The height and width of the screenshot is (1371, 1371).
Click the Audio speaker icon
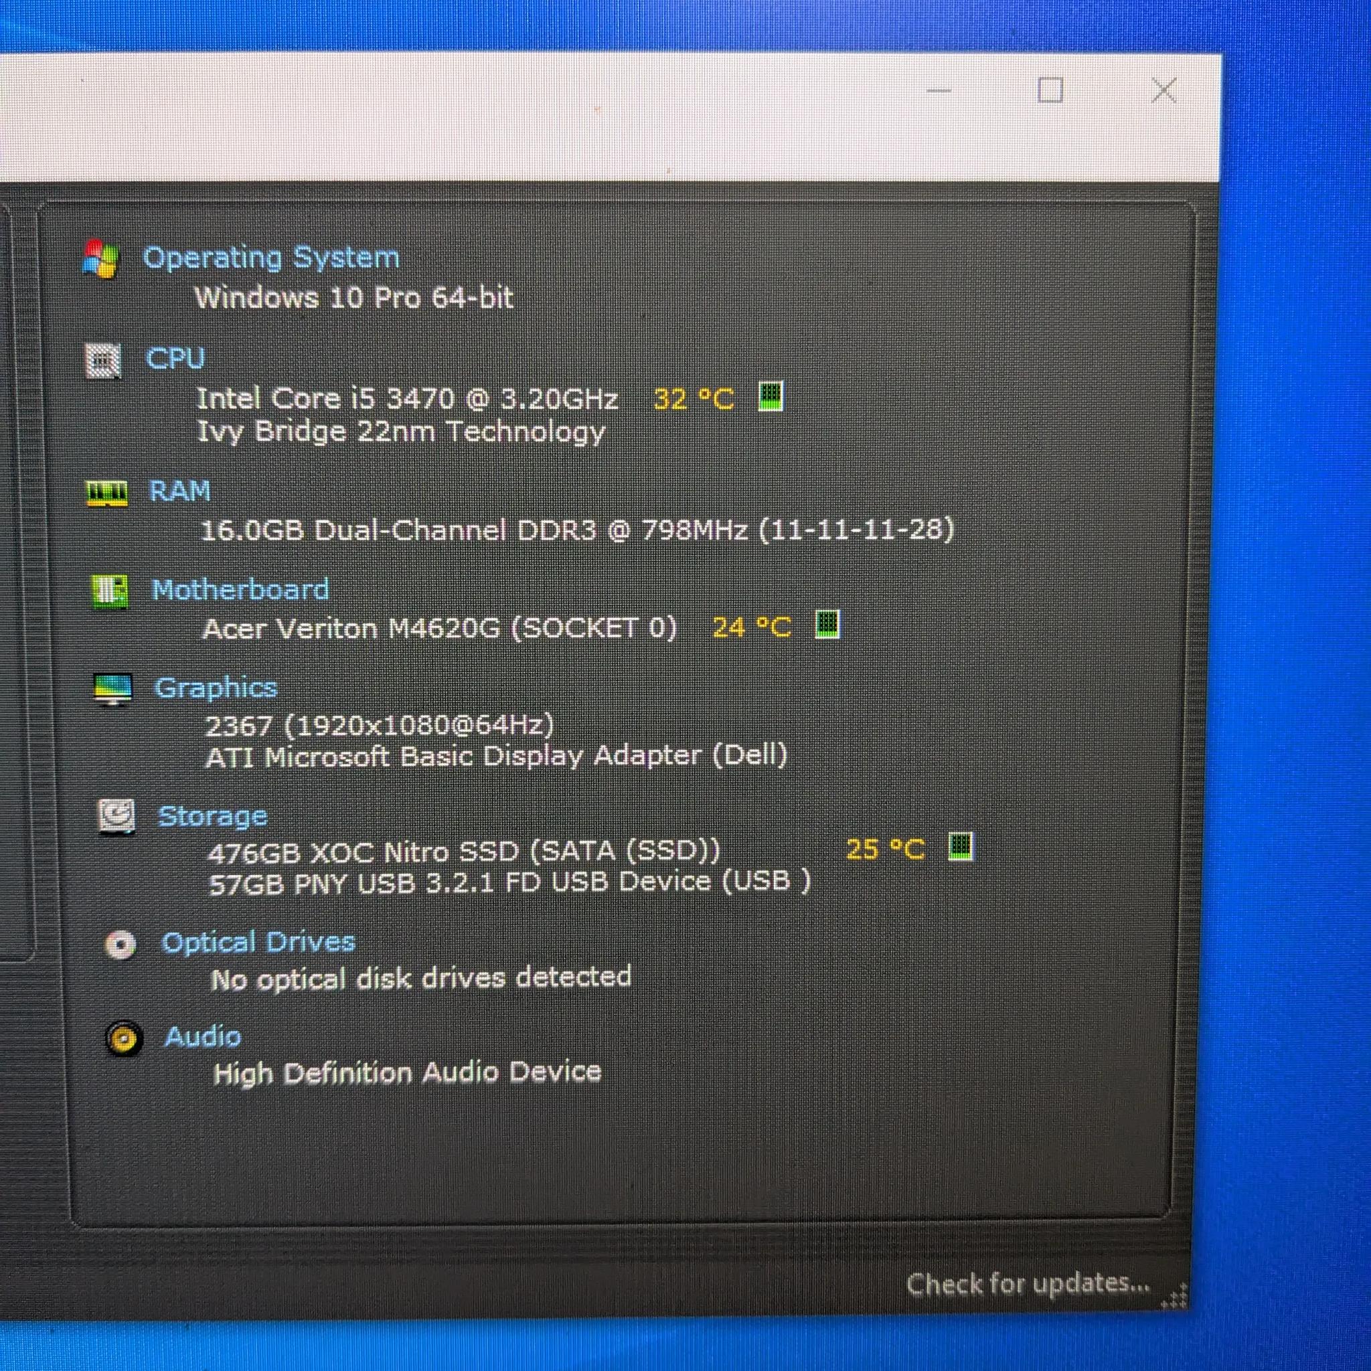[123, 1040]
